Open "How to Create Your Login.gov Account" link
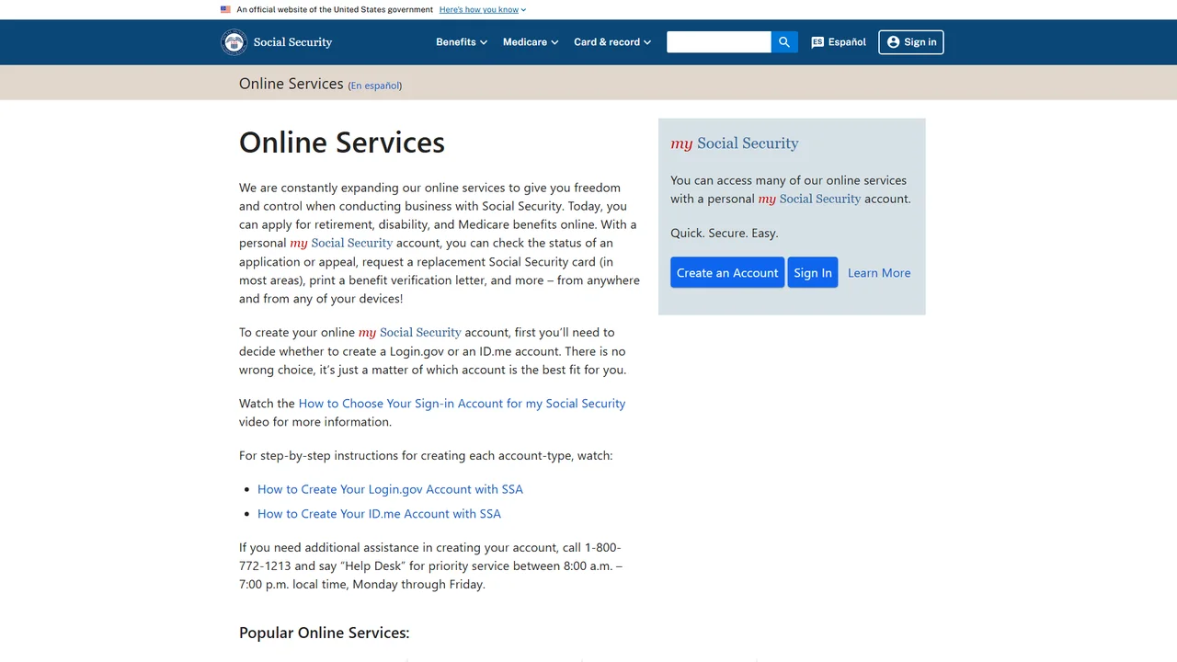This screenshot has height=662, width=1177. pos(390,489)
